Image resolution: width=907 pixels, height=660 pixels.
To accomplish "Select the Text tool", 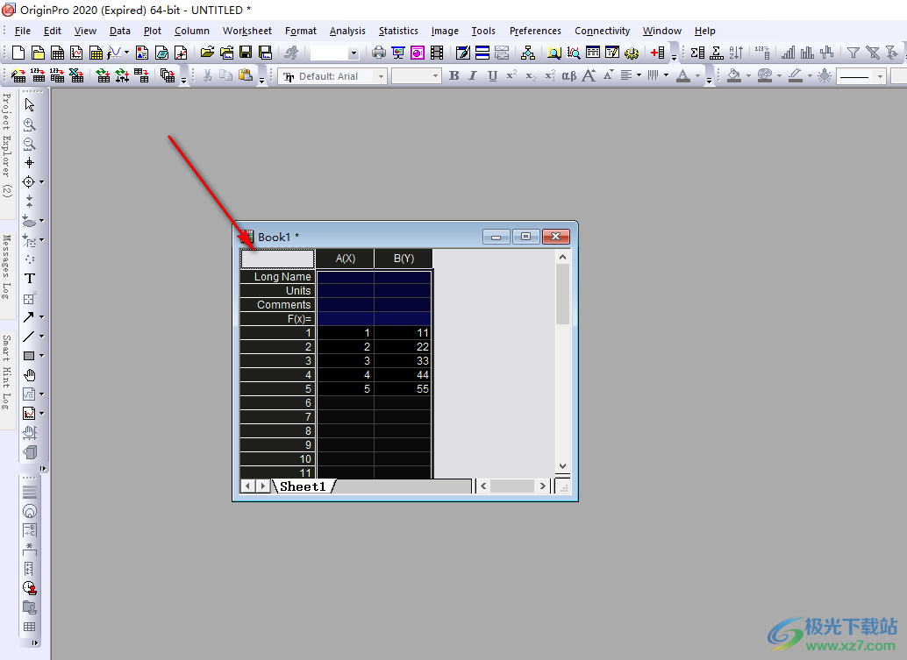I will pyautogui.click(x=30, y=279).
